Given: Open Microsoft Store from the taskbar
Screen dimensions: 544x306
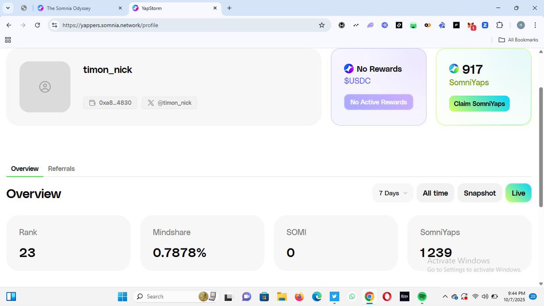Looking at the screenshot, I should pos(264,296).
